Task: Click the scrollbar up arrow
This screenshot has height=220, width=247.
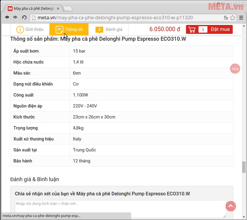Action: tap(244, 26)
